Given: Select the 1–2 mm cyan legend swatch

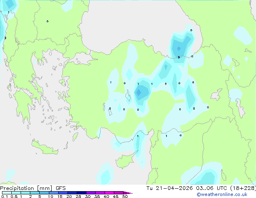Looking at the screenshot, I should [25, 193].
